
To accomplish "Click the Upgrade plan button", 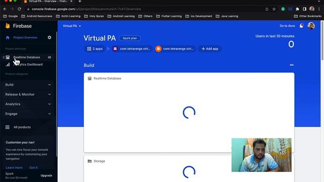I will pos(46,175).
